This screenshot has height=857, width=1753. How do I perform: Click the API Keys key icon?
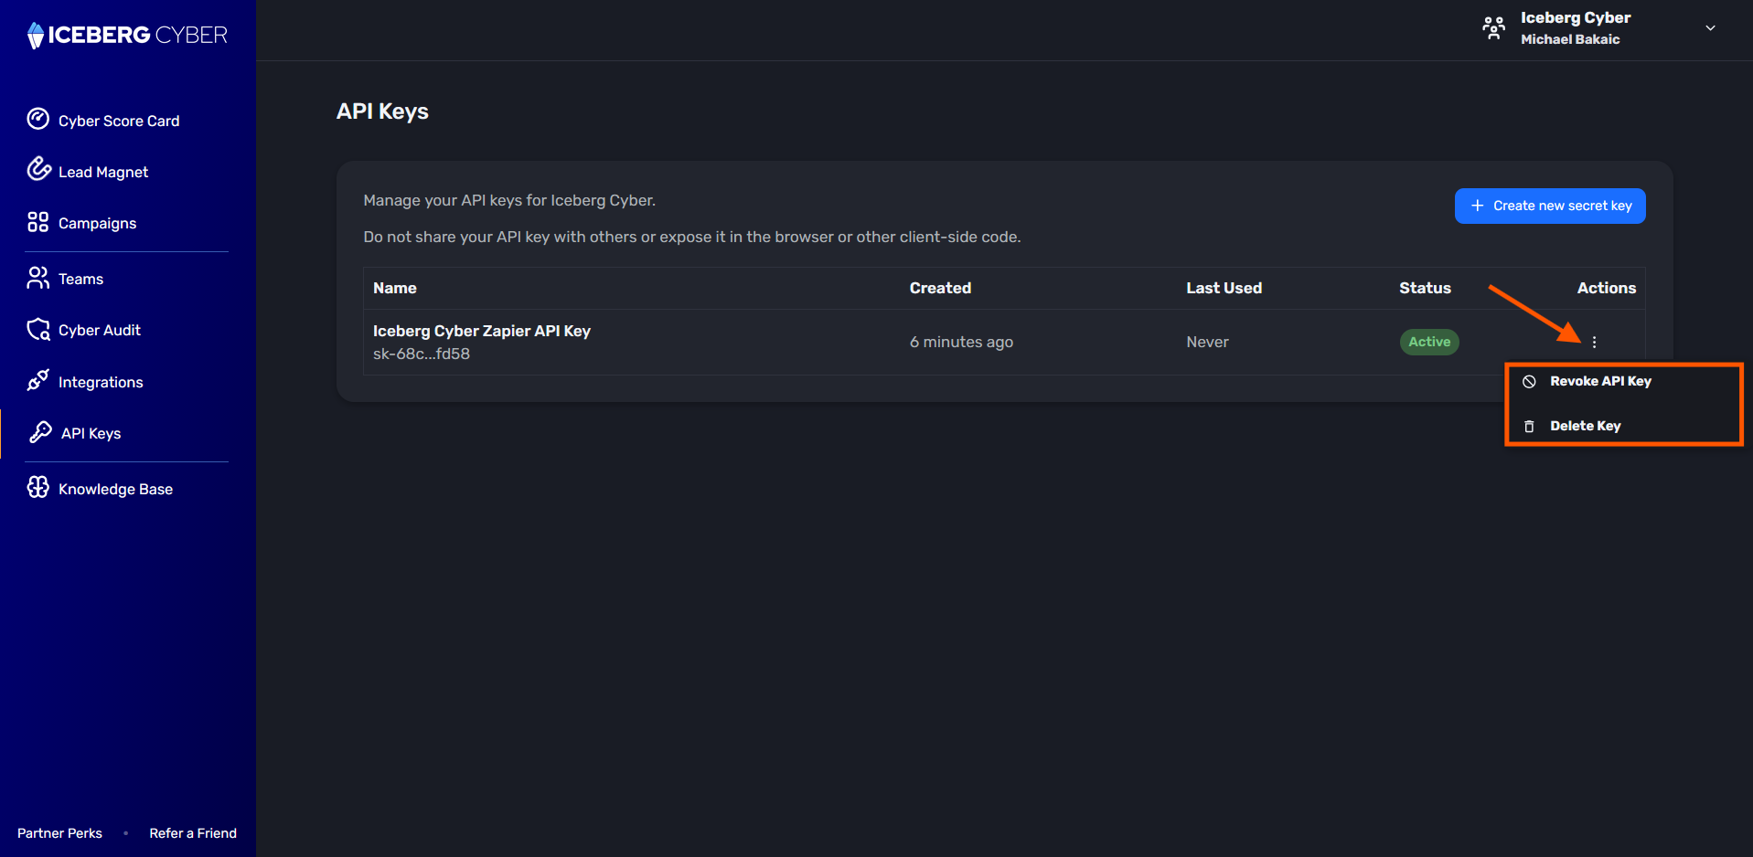[x=40, y=432]
